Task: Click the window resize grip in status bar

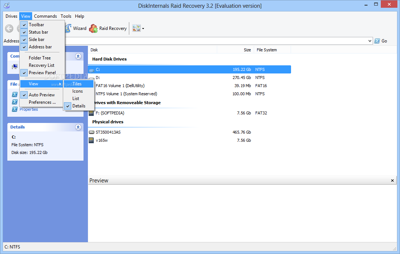Action: [x=394, y=249]
